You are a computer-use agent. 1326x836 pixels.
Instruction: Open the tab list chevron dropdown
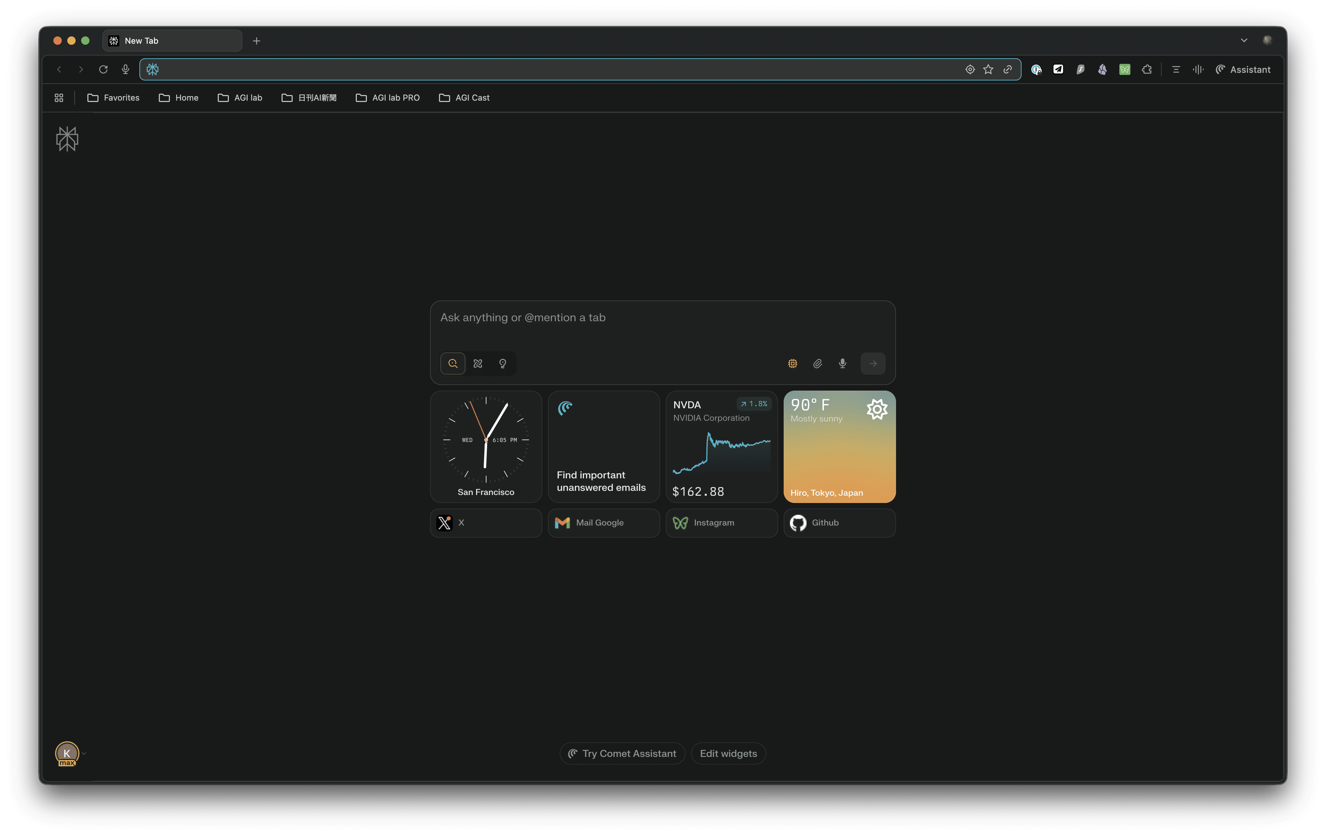1243,40
